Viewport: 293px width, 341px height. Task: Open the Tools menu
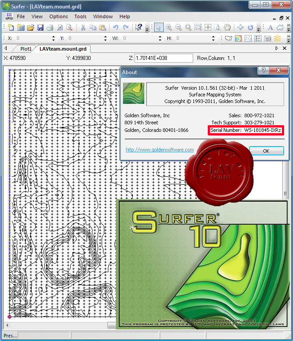pyautogui.click(x=80, y=16)
